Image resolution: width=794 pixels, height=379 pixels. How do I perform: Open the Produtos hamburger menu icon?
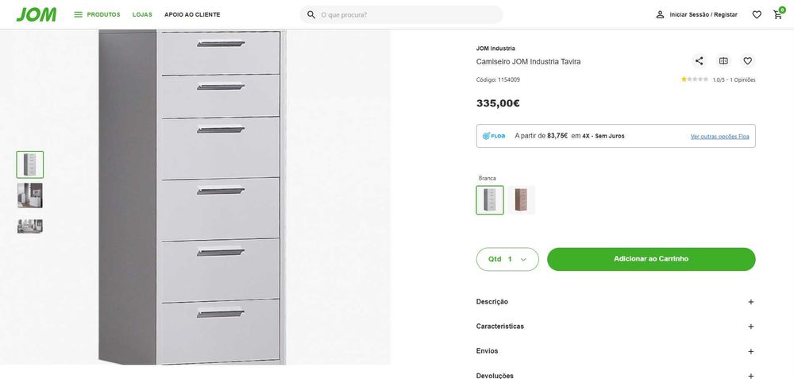78,14
